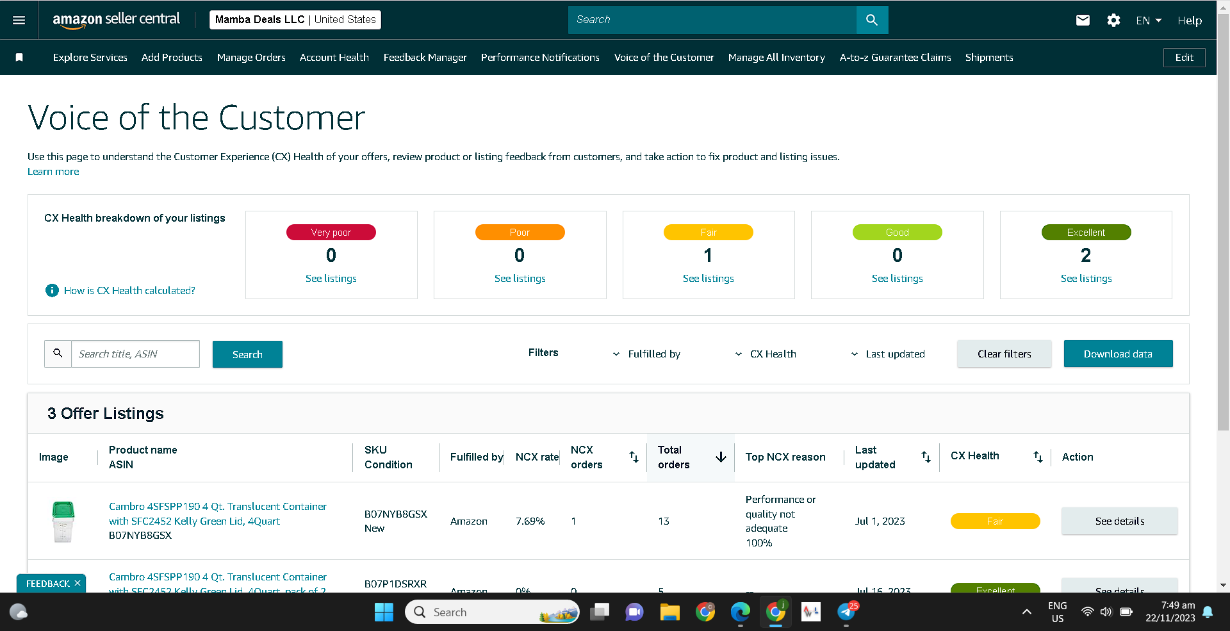The width and height of the screenshot is (1230, 631).
Task: Close the FEEDBACK tab with the X
Action: coord(78,583)
